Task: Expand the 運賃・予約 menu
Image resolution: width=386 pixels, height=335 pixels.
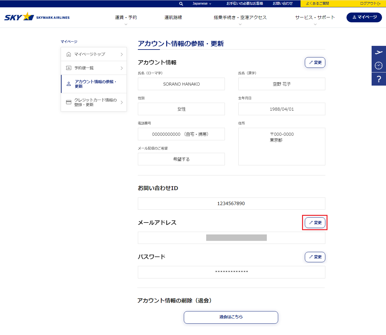Action: 126,18
